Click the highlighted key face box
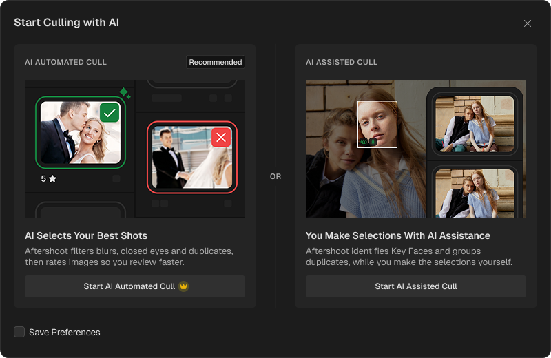Screen dimensions: 551x358 [x=377, y=125]
